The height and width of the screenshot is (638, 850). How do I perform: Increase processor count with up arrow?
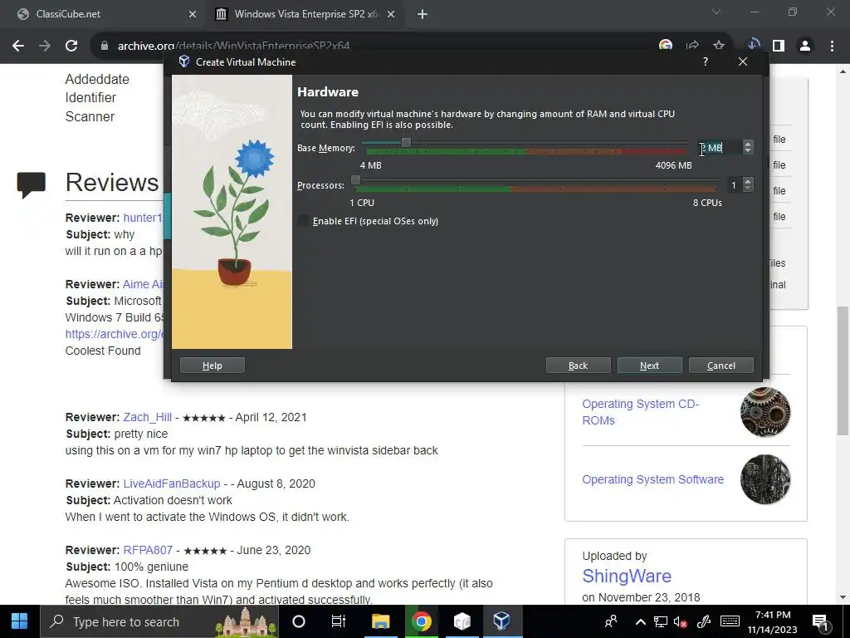[748, 182]
